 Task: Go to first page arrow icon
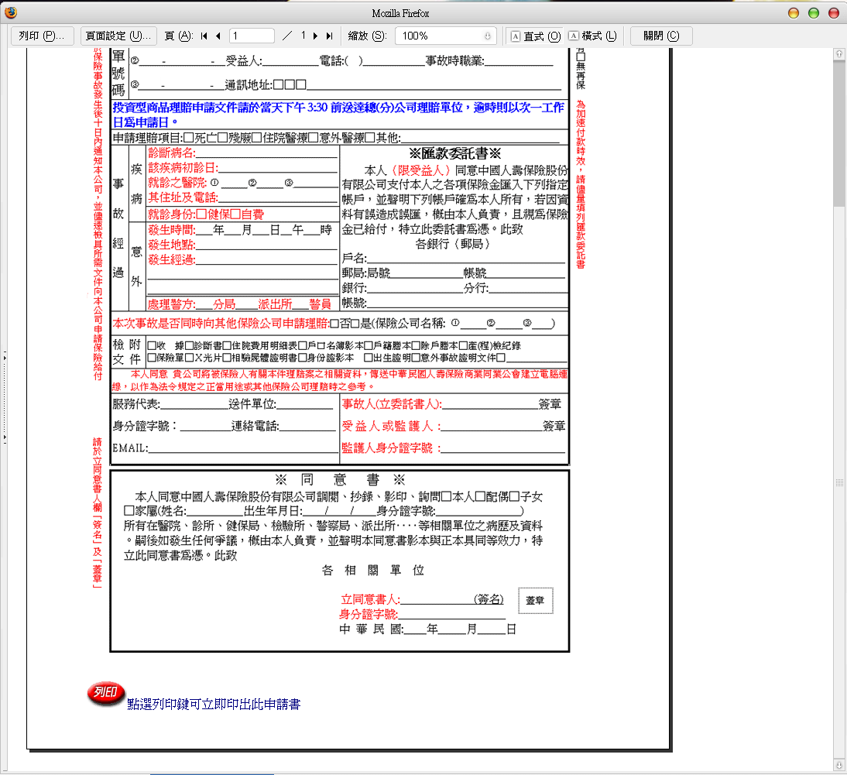pos(204,36)
